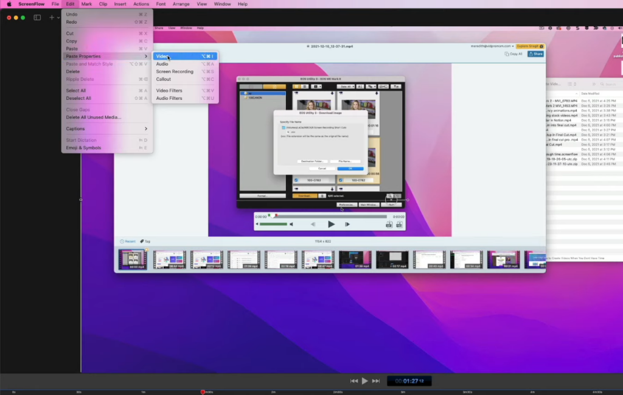
Task: Choose Deselect All in Edit menu
Action: point(107,98)
